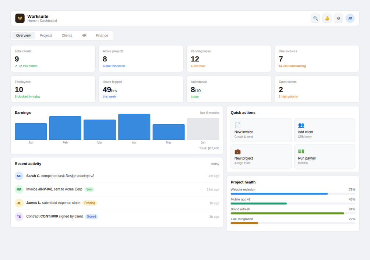Click the Pending badge on expense claim
This screenshot has width=370, height=260.
90,203
